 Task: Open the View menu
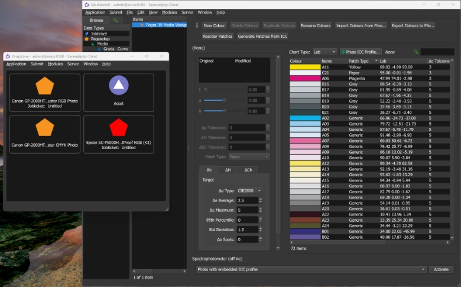(x=153, y=12)
